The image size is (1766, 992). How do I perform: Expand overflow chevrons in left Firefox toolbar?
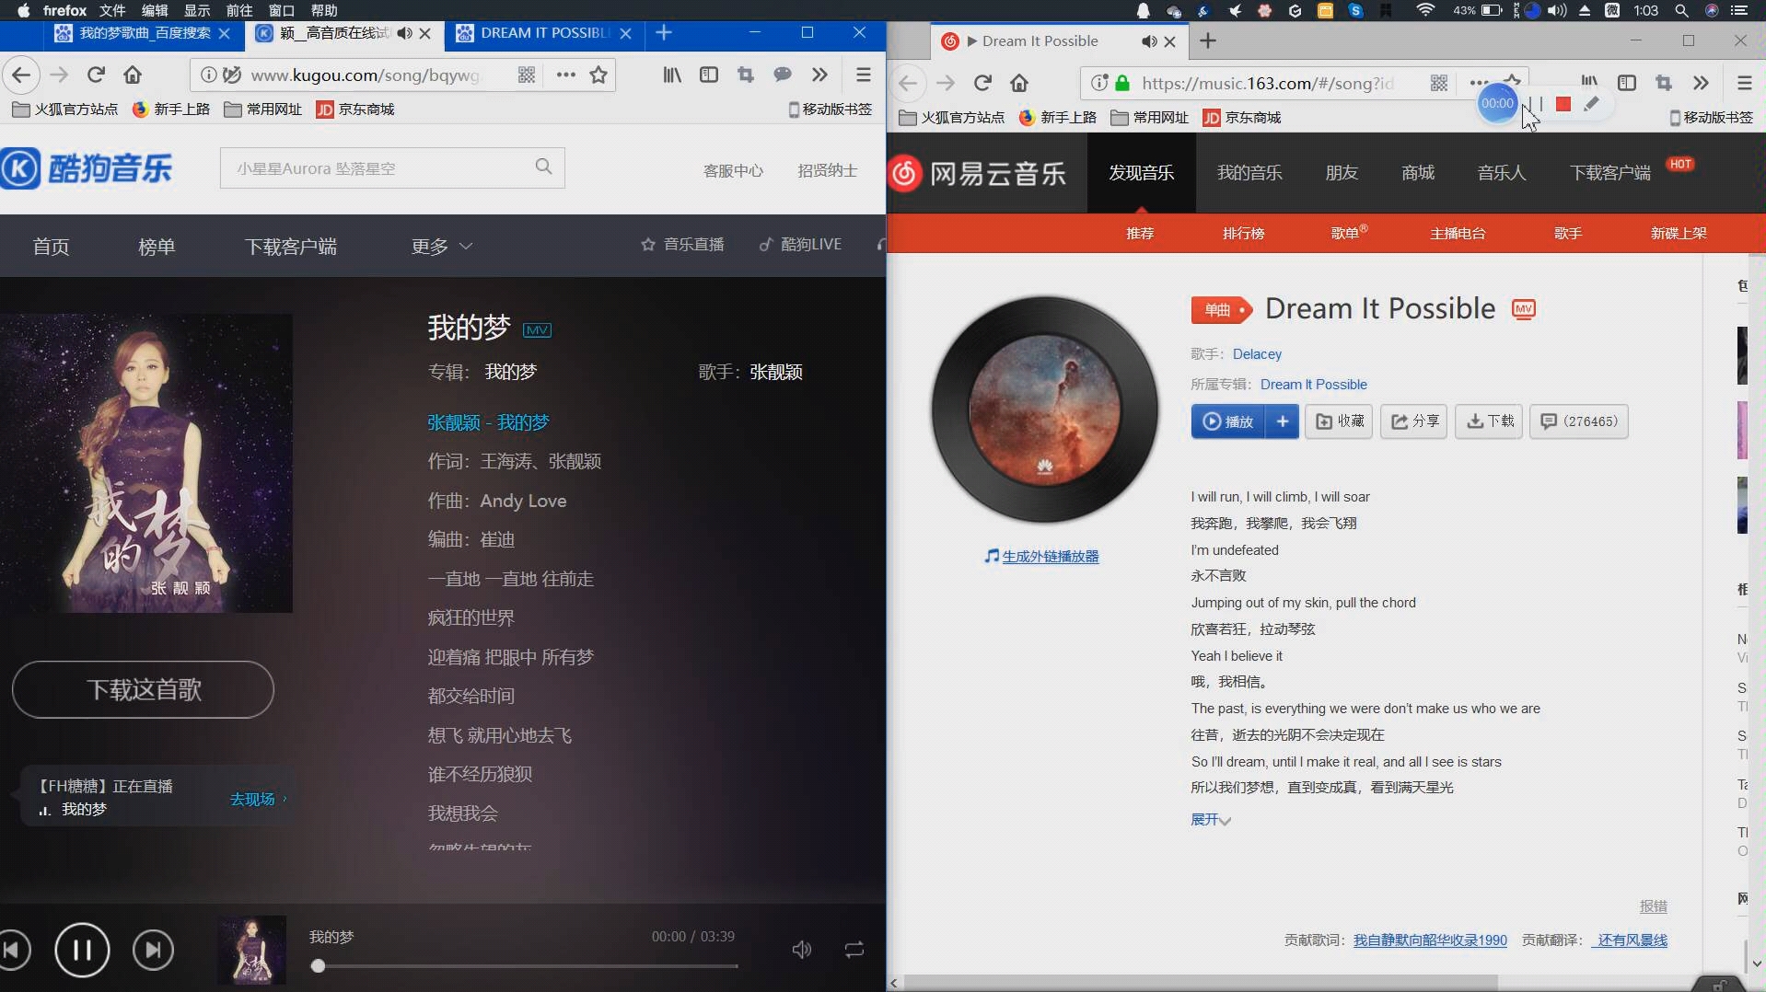[x=819, y=75]
